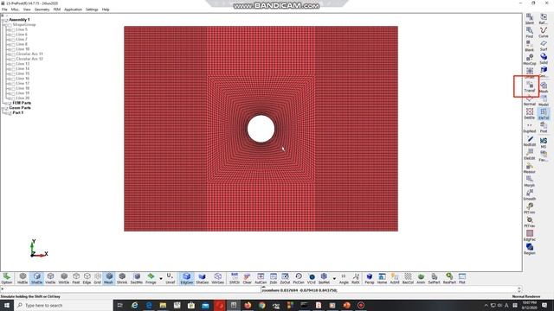Screen dimensions: 554x311
Task: Open the Blank tool
Action: point(529,46)
